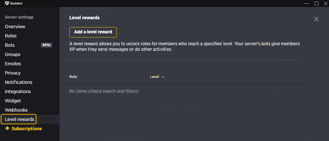329x141 pixels.
Task: Close the server settings with X icon
Action: pyautogui.click(x=316, y=19)
